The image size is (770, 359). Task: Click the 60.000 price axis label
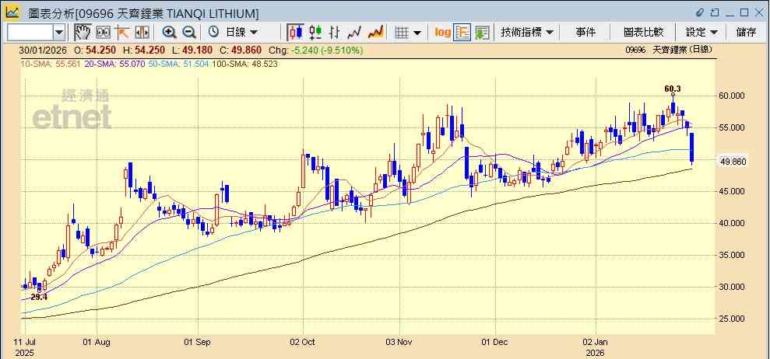[x=732, y=96]
